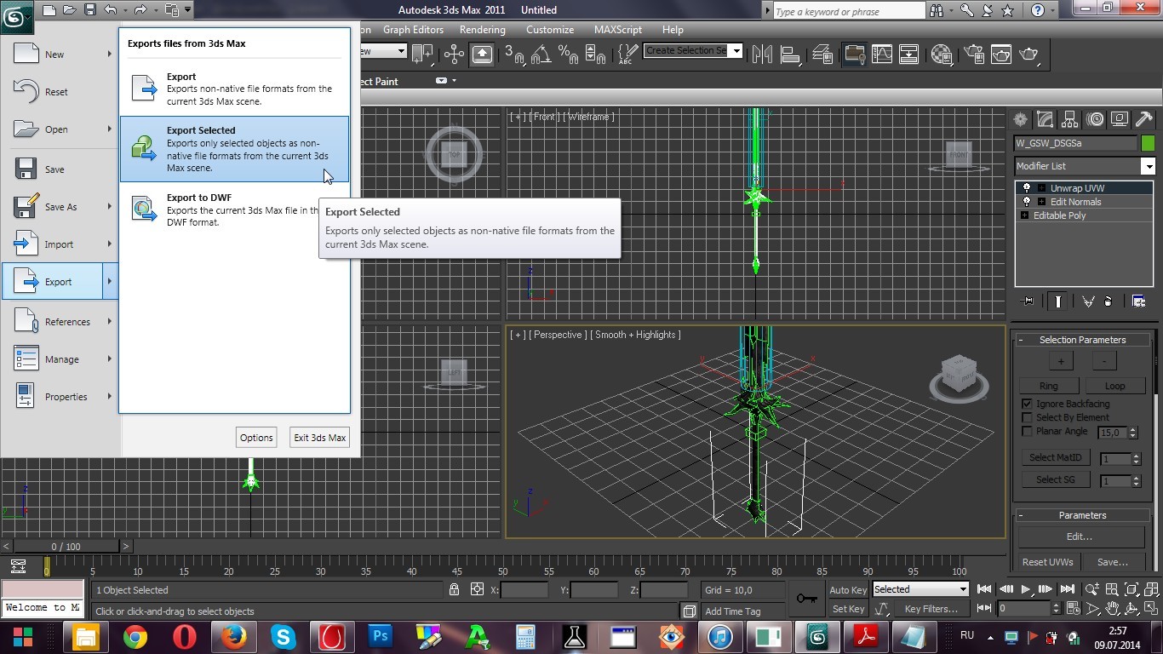The image size is (1163, 654).
Task: Tick the Planar Angle checkbox
Action: coord(1027,432)
